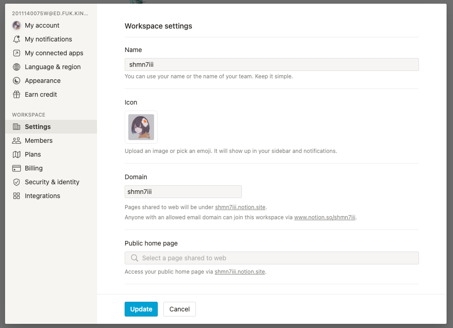Screen dimensions: 453x328
Task: Click the people icon for Members
Action: pos(17,141)
